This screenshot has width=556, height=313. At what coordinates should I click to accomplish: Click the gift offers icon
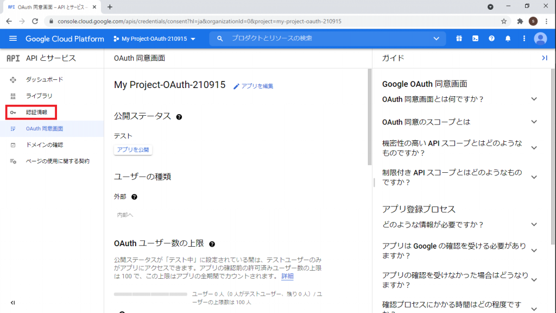pos(459,39)
